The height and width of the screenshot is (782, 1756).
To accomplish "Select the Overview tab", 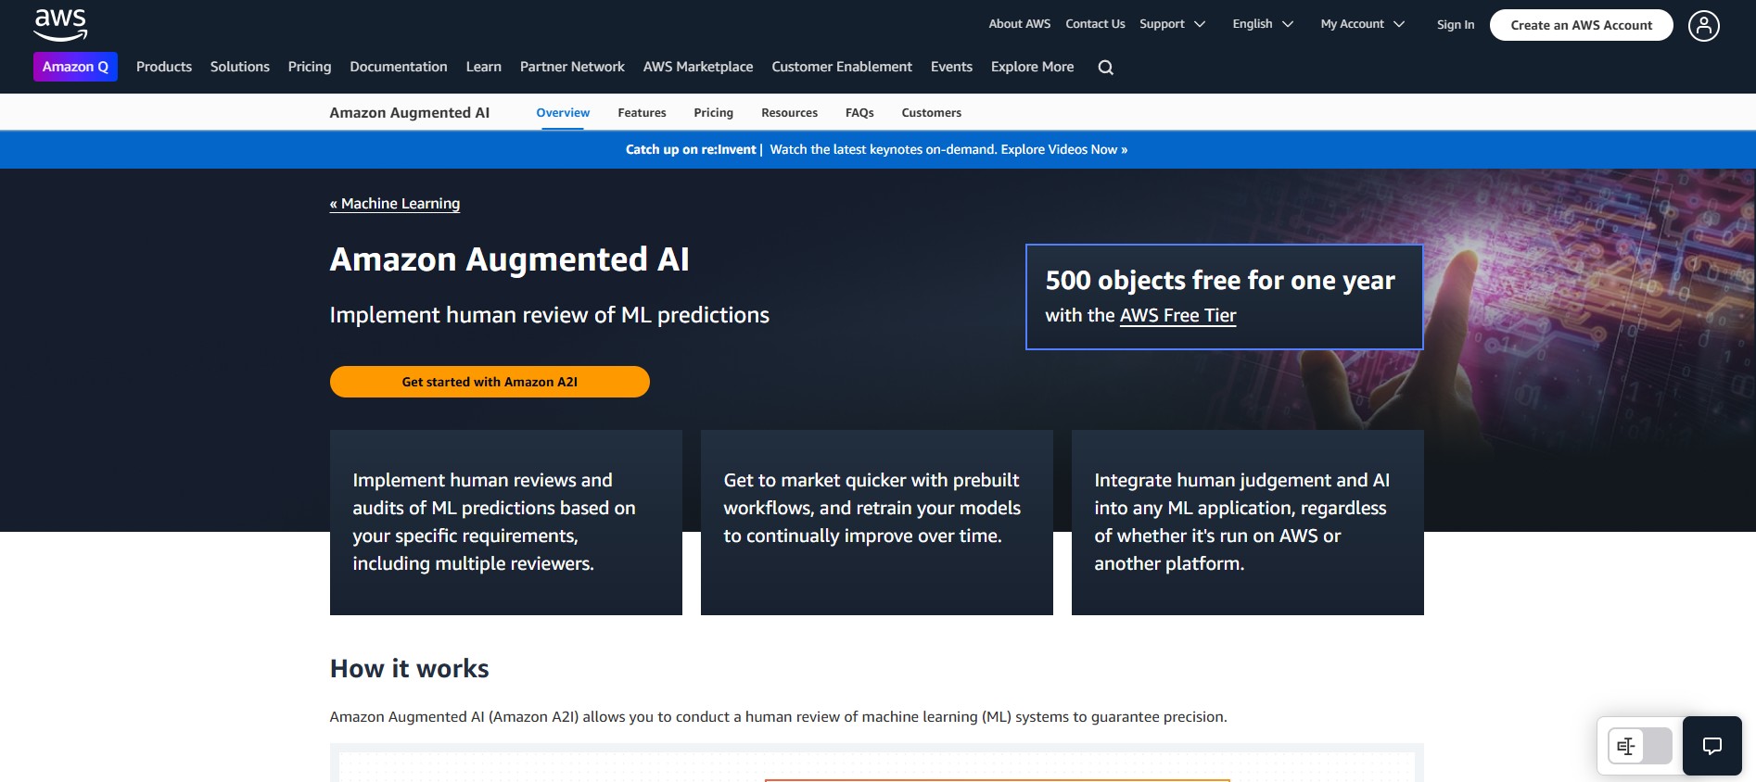I will click(563, 113).
